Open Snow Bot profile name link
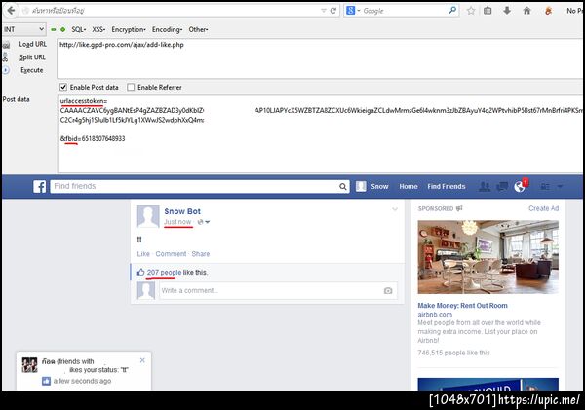 [182, 211]
